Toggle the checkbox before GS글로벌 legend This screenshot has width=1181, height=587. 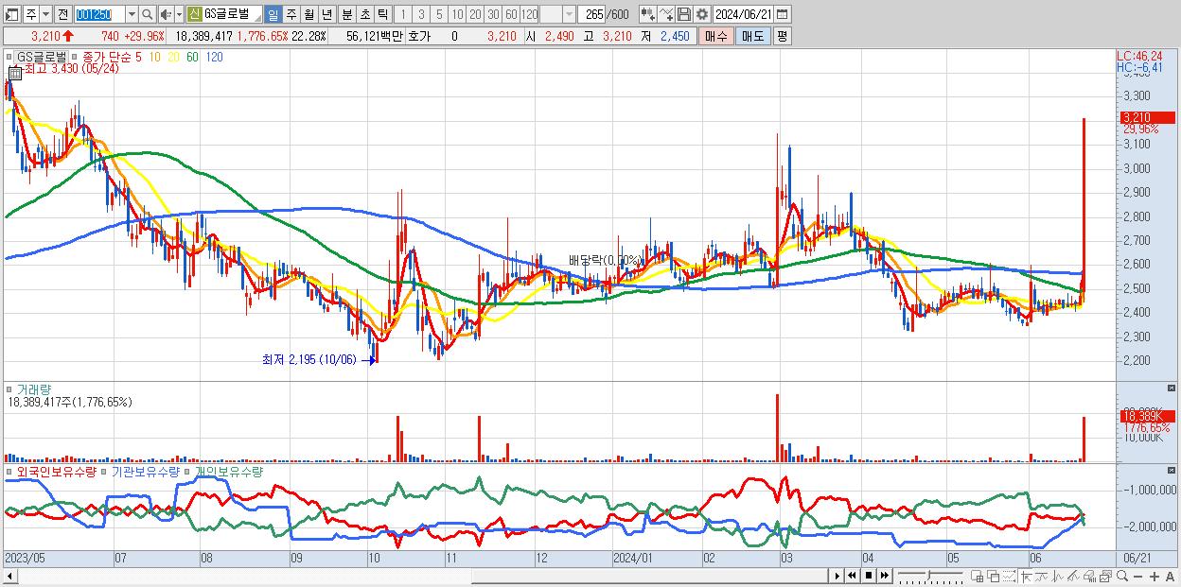[9, 57]
